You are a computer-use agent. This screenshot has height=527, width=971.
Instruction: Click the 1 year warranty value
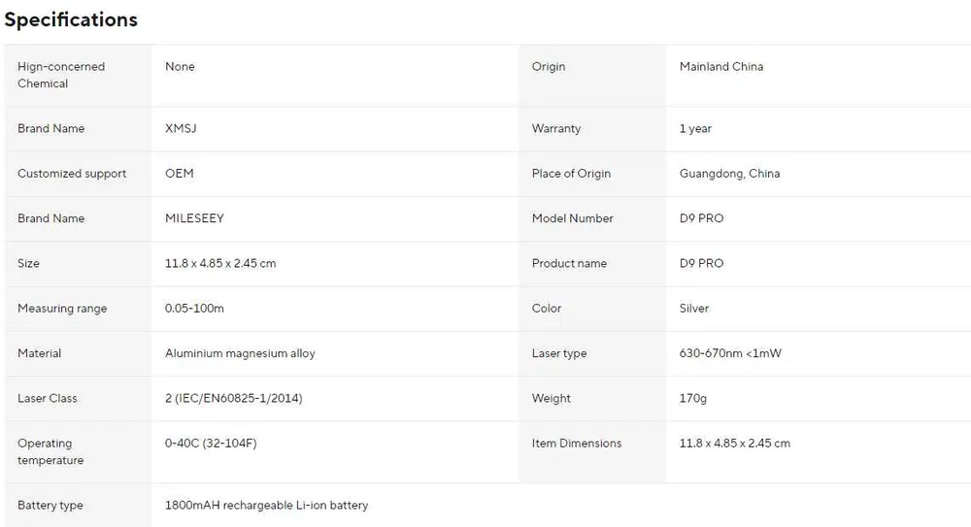[x=695, y=128]
